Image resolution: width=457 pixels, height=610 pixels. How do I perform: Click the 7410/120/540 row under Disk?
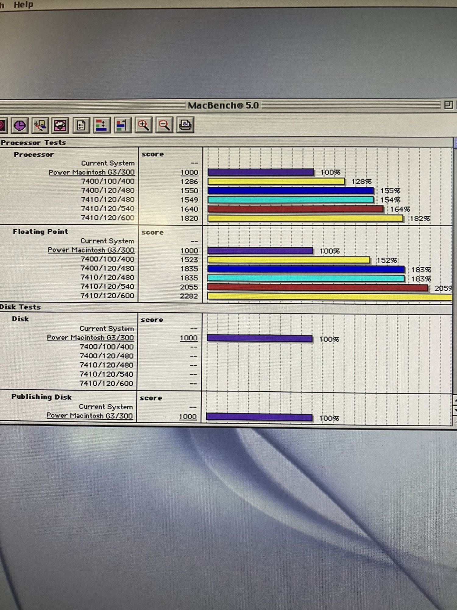click(106, 374)
